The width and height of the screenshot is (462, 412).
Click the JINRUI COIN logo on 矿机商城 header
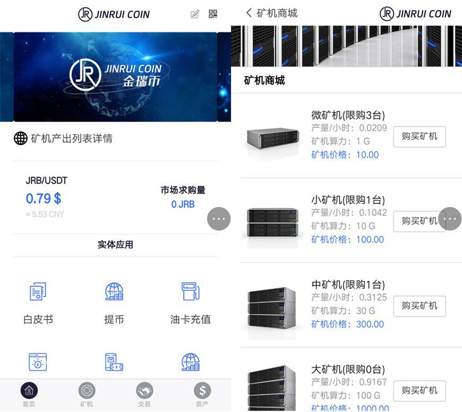[416, 14]
